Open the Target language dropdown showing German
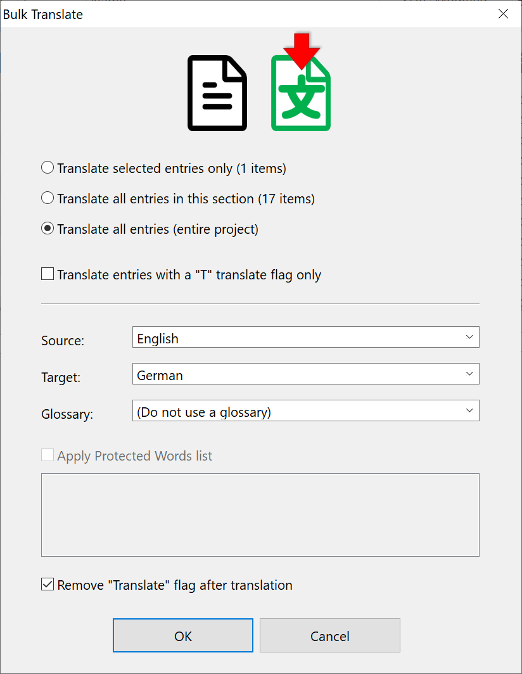The image size is (522, 674). pos(306,374)
